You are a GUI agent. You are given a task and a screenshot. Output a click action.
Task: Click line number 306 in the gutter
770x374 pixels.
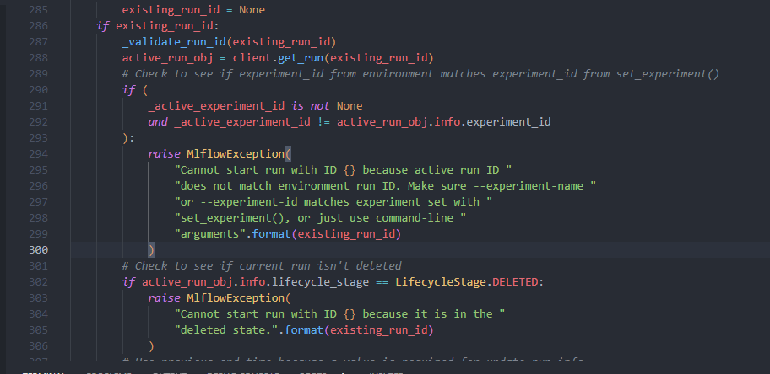[x=38, y=345]
